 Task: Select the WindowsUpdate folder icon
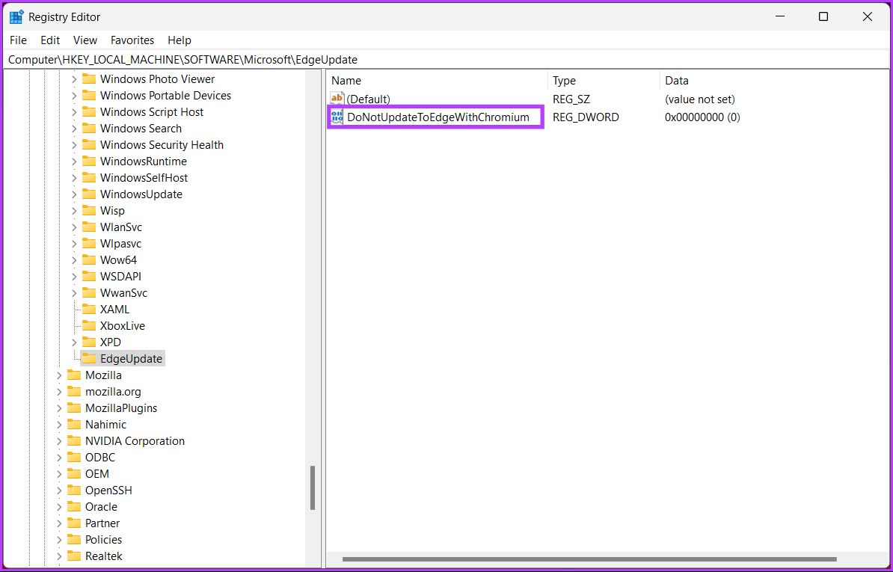coord(89,194)
